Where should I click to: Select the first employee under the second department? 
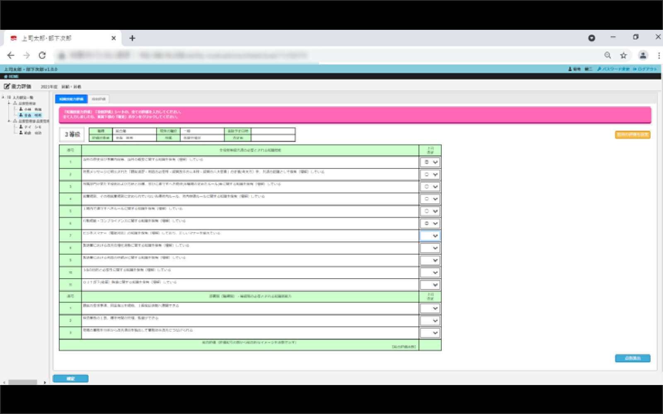click(30, 127)
